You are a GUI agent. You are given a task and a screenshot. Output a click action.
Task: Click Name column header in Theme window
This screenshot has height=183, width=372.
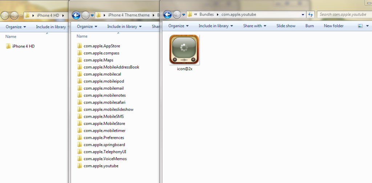(82, 36)
